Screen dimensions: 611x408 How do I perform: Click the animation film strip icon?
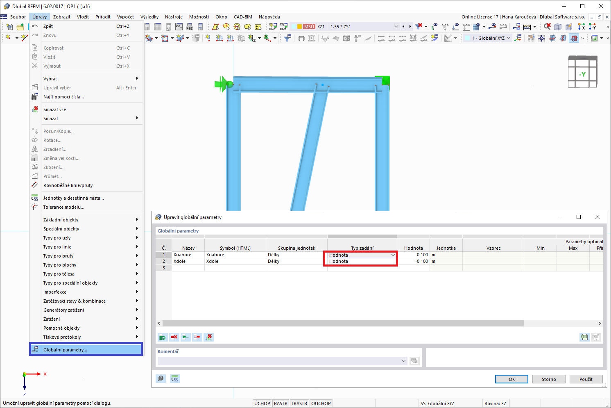(312, 38)
